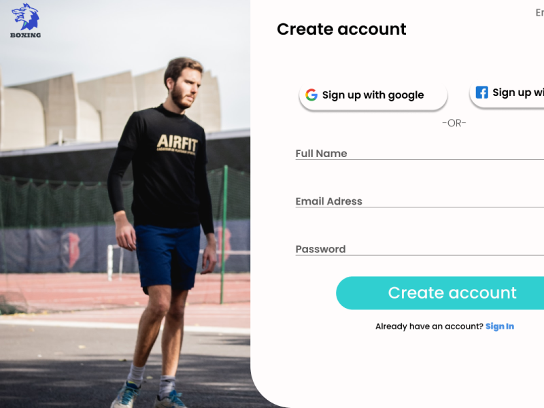Click the runner's blue sneakers in photo
This screenshot has width=544, height=408.
pos(149,397)
